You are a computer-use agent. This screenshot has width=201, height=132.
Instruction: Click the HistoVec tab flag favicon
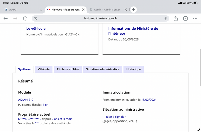pos(48,10)
